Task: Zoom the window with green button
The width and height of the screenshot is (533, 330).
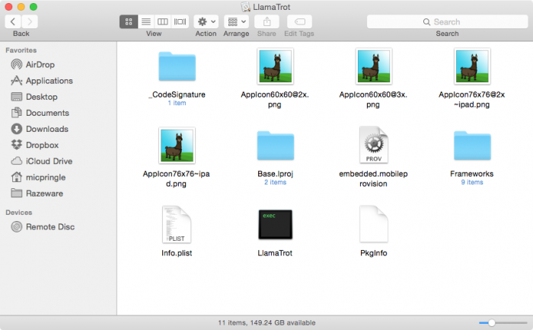Action: [34, 7]
